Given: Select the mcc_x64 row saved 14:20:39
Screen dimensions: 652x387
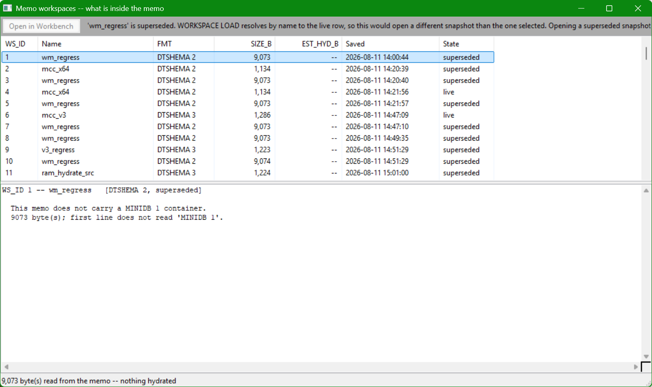Looking at the screenshot, I should (248, 69).
